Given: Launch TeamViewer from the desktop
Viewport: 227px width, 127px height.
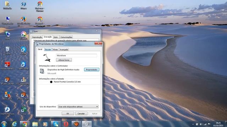Looking at the screenshot, I should tap(23, 66).
